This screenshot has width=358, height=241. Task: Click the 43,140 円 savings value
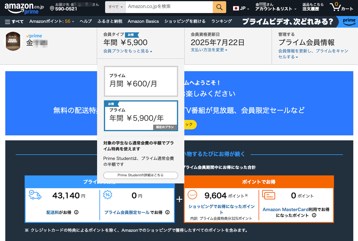coord(69,196)
